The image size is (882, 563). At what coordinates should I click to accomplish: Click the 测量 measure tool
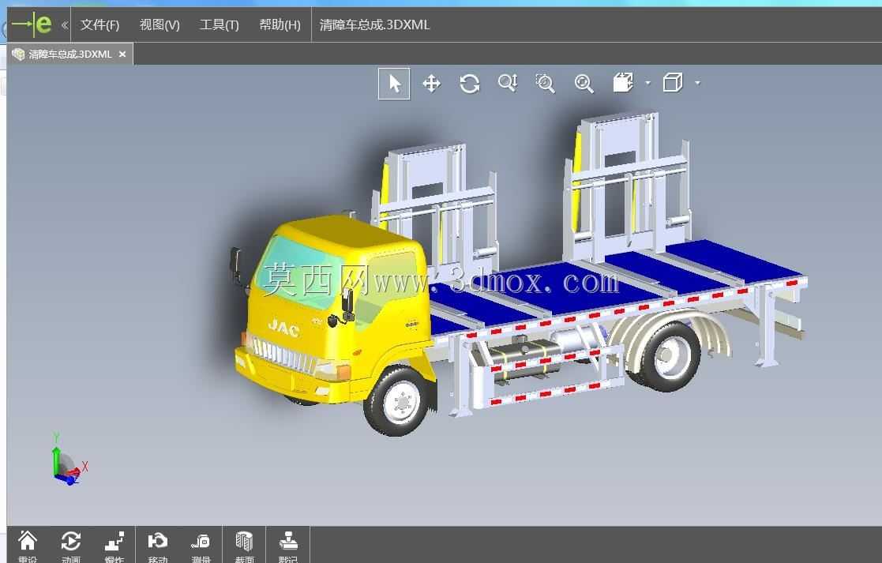201,546
